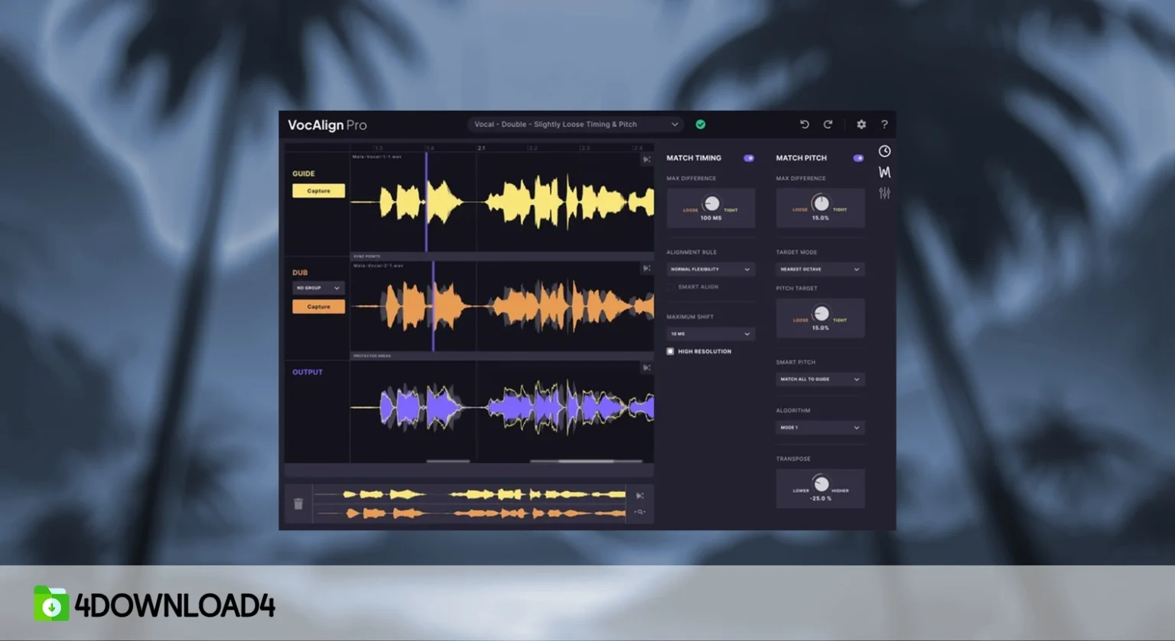The width and height of the screenshot is (1175, 641).
Task: Toggle the Match Timing switch
Action: [749, 158]
